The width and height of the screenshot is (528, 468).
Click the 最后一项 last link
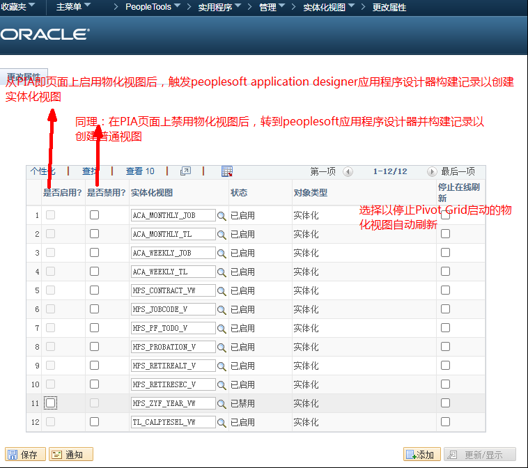(x=458, y=172)
